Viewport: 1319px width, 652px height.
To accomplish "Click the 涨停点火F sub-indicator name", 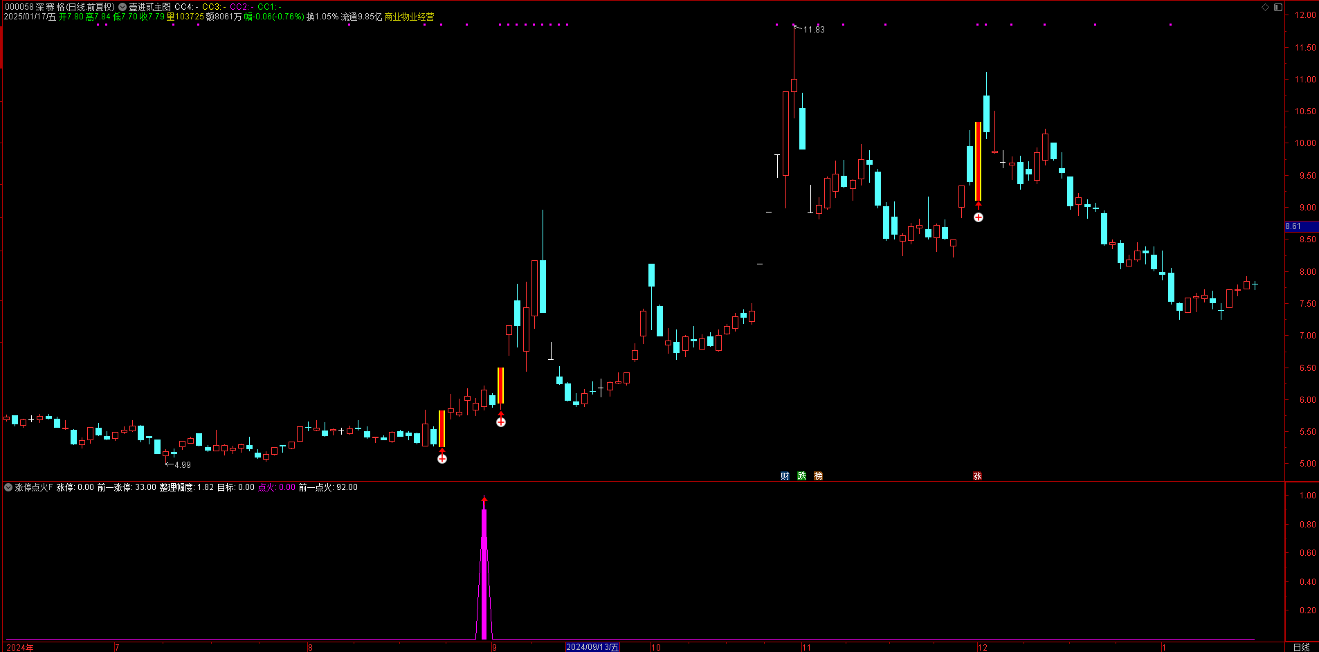I will click(34, 487).
